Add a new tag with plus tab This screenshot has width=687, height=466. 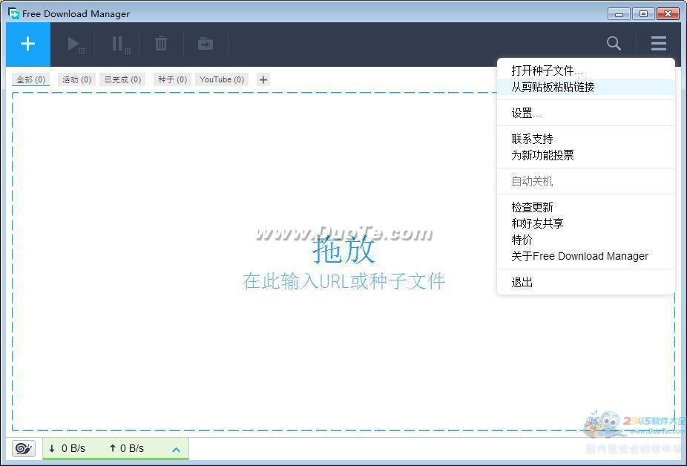263,79
